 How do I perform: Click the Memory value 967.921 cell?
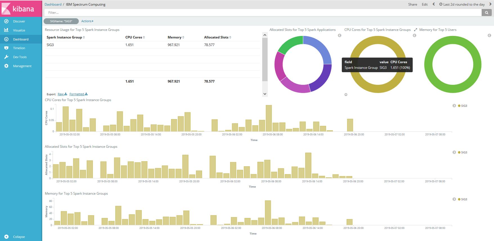[x=174, y=45]
